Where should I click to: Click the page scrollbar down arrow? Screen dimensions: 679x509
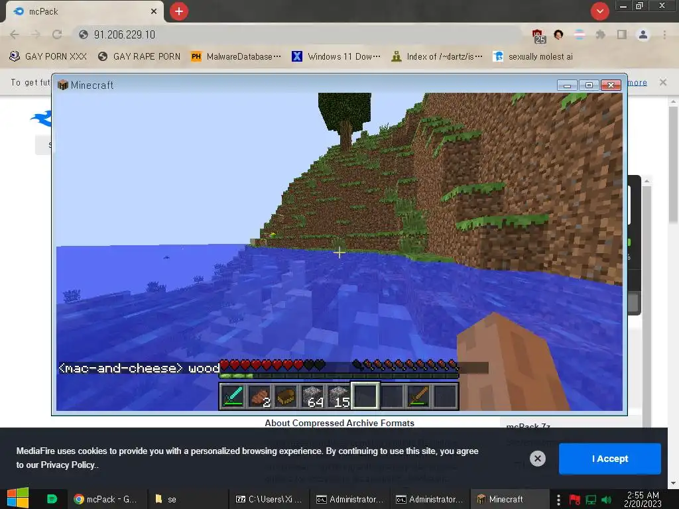coord(673,483)
